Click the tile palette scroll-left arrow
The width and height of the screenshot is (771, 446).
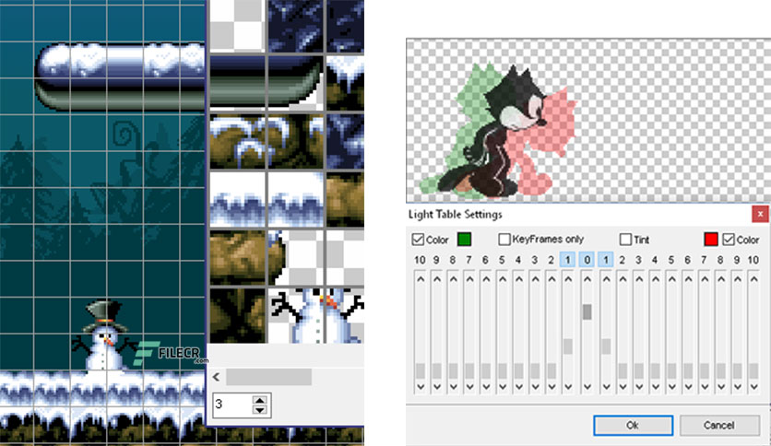coord(217,377)
